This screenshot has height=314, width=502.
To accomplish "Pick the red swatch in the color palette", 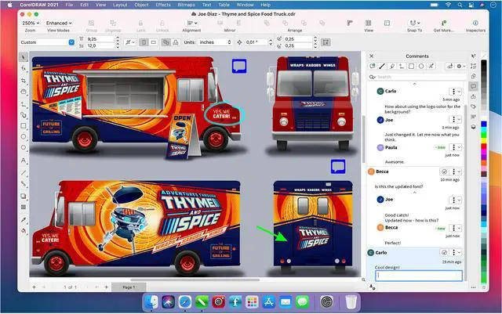I will (484, 146).
